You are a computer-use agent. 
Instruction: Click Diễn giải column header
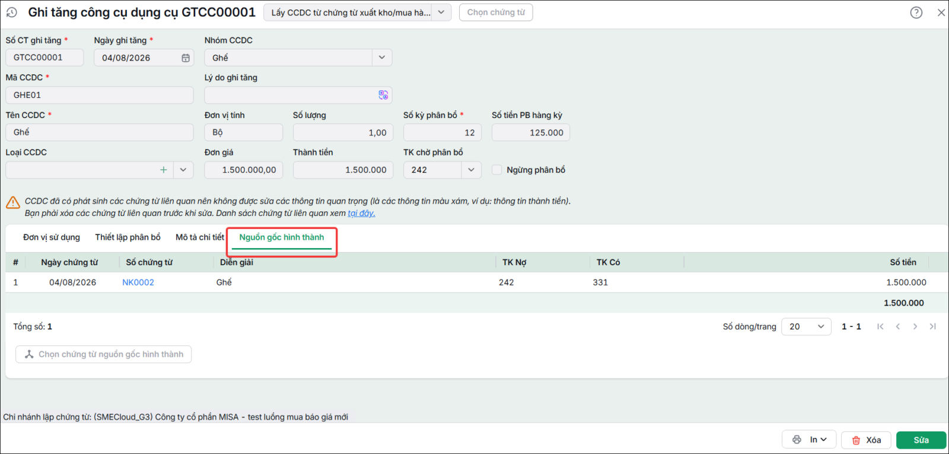[x=237, y=262]
